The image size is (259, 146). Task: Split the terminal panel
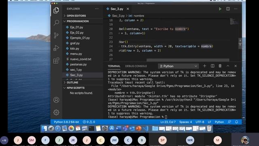click(212, 66)
